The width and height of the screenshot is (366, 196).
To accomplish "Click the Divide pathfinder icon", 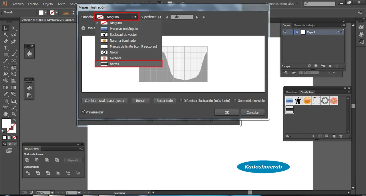I will pyautogui.click(x=28, y=173).
